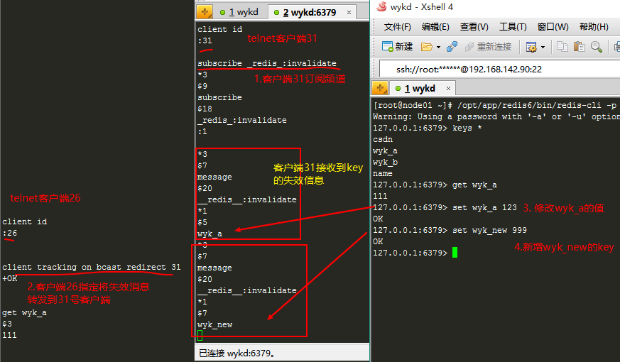Click 'client tracking on bcast redirect 31' line
This screenshot has height=362, width=620.
[92, 267]
